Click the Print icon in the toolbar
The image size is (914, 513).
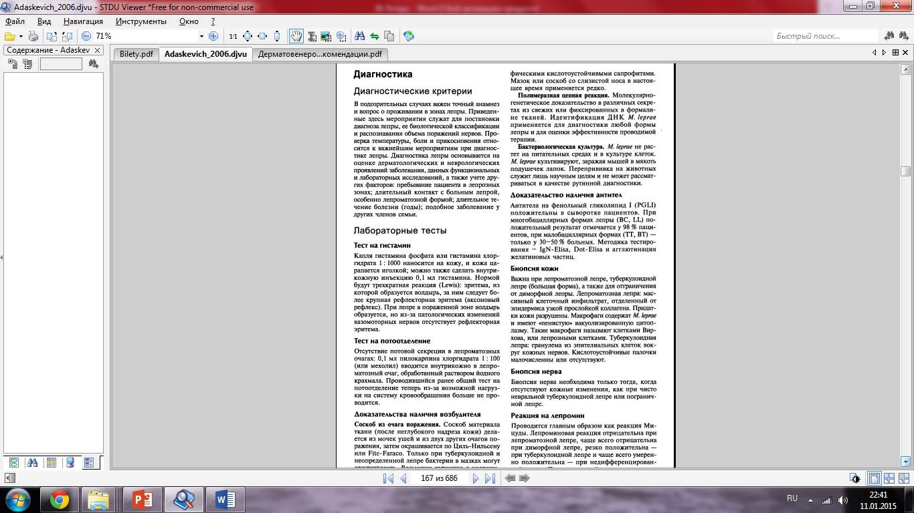click(33, 36)
